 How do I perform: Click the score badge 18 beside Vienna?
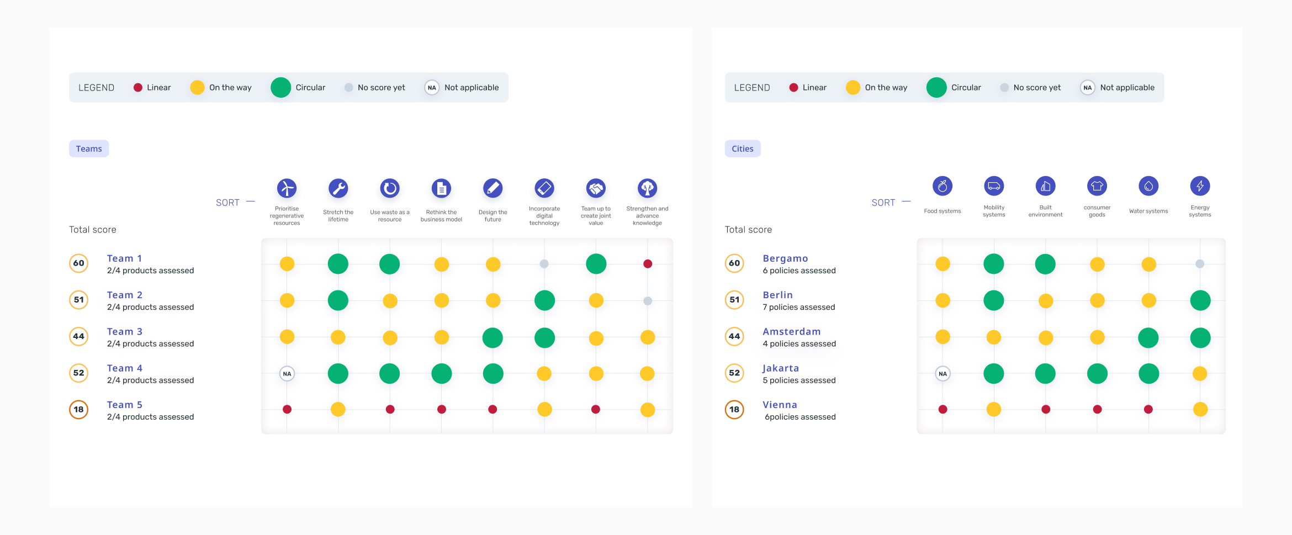click(x=734, y=409)
